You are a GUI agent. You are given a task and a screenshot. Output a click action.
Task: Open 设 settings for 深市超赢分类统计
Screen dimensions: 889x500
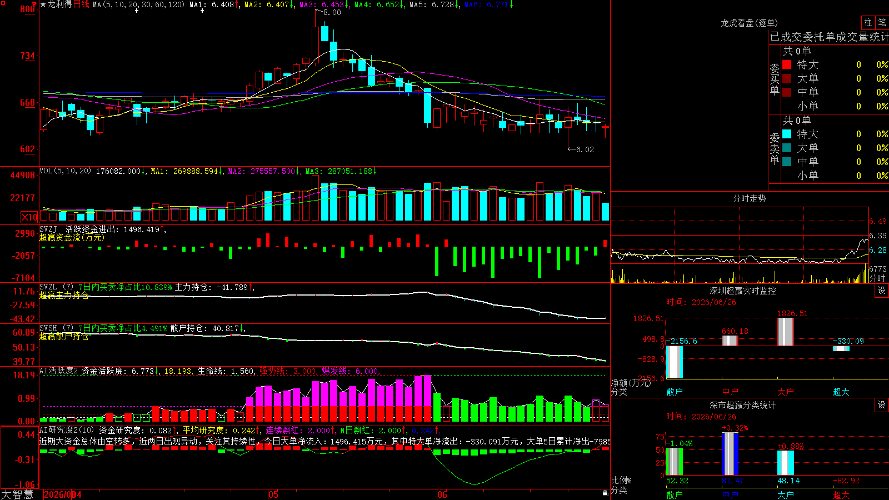[882, 405]
